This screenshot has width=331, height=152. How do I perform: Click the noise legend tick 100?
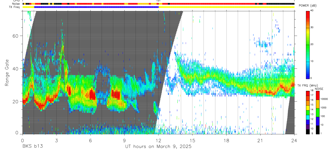click(323, 116)
